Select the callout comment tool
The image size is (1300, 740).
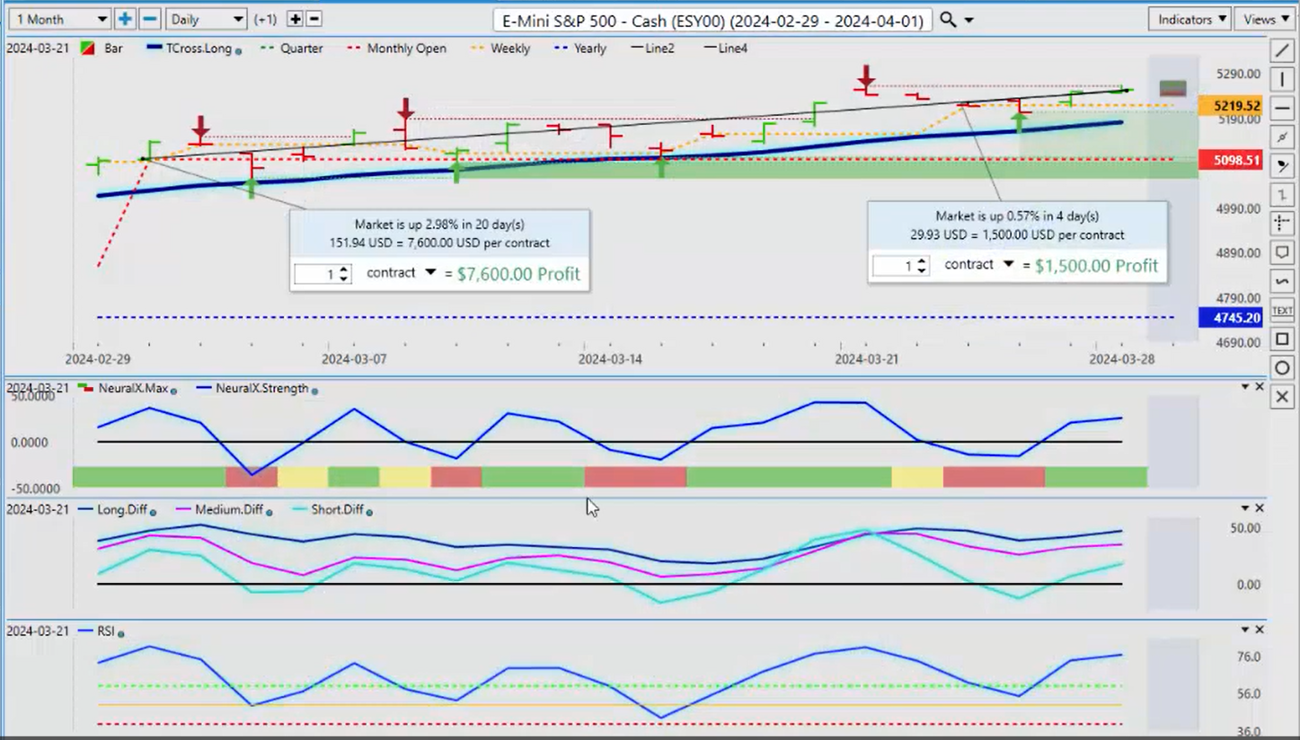(x=1282, y=252)
